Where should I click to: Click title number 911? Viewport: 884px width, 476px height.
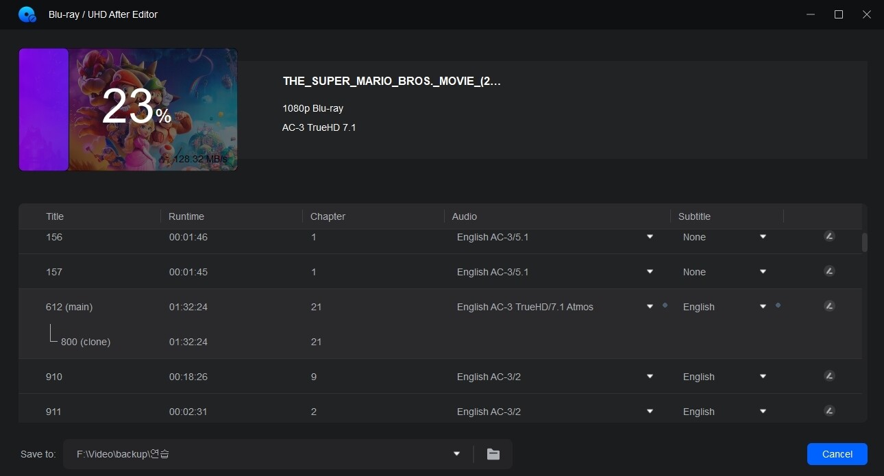[53, 412]
